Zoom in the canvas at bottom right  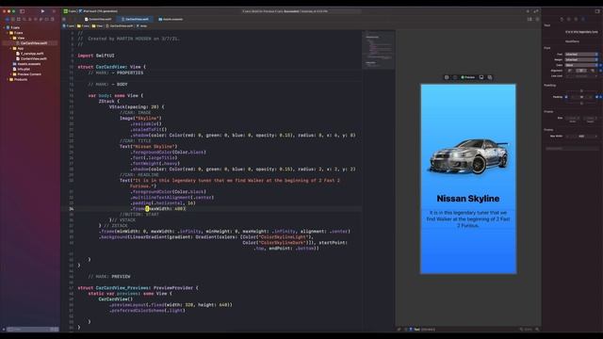[537, 329]
